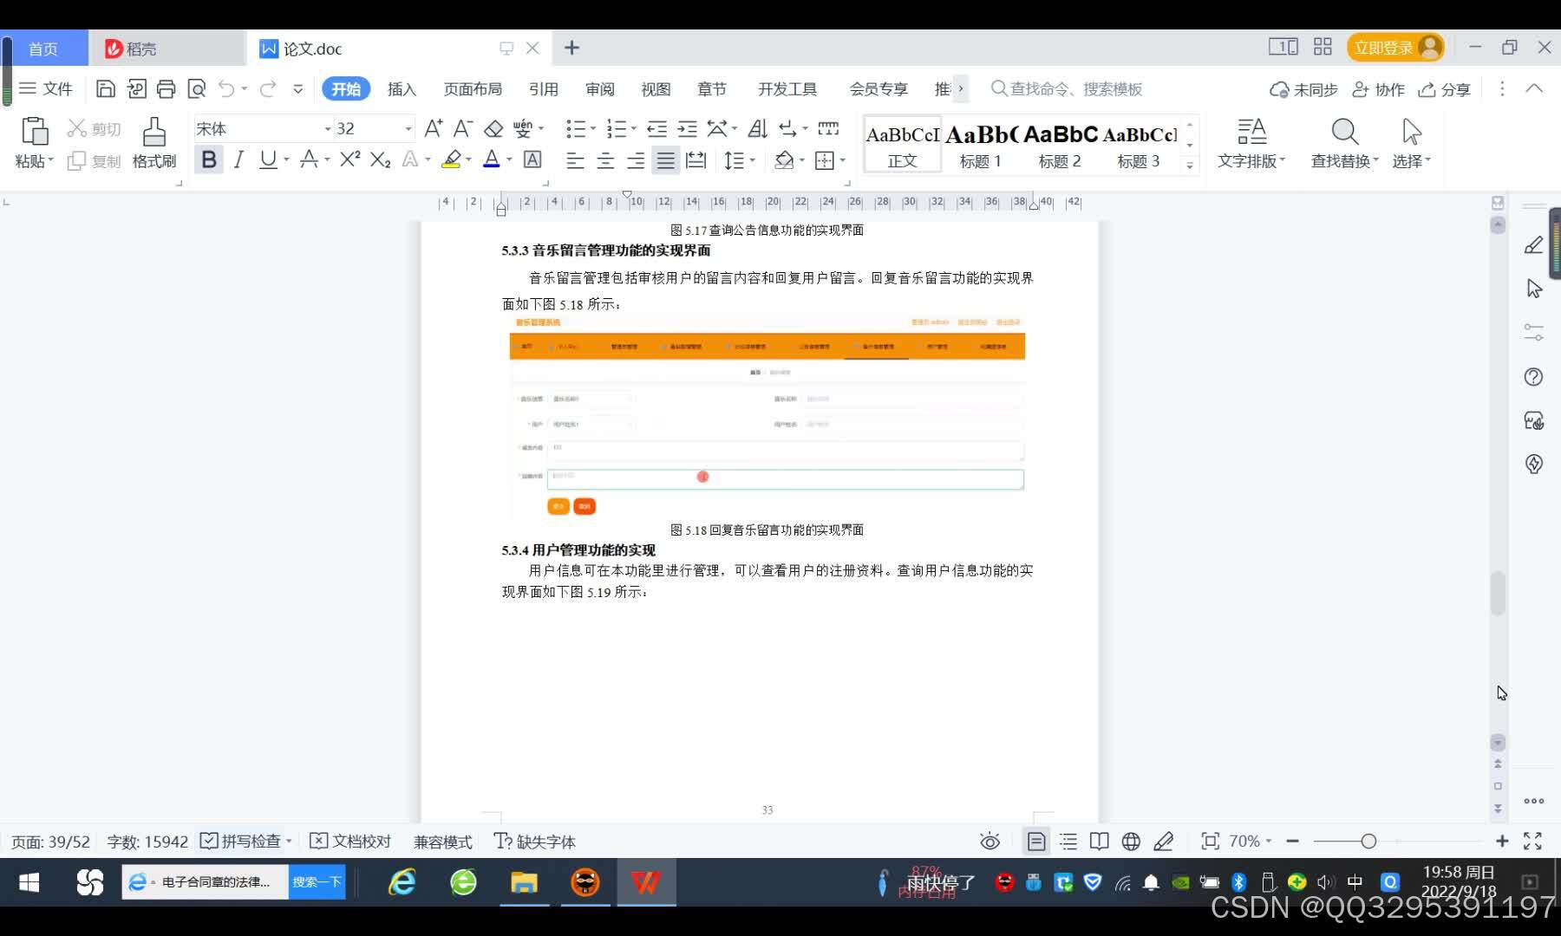Toggle Italic formatting
1561x936 pixels.
point(238,159)
